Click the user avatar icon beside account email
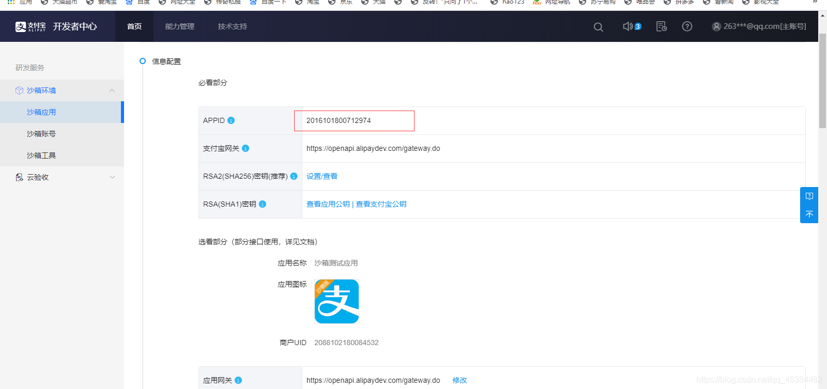Image resolution: width=827 pixels, height=389 pixels. click(x=716, y=26)
